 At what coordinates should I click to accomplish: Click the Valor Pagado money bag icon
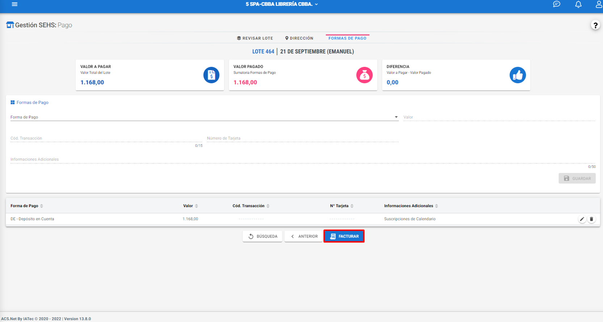[364, 75]
